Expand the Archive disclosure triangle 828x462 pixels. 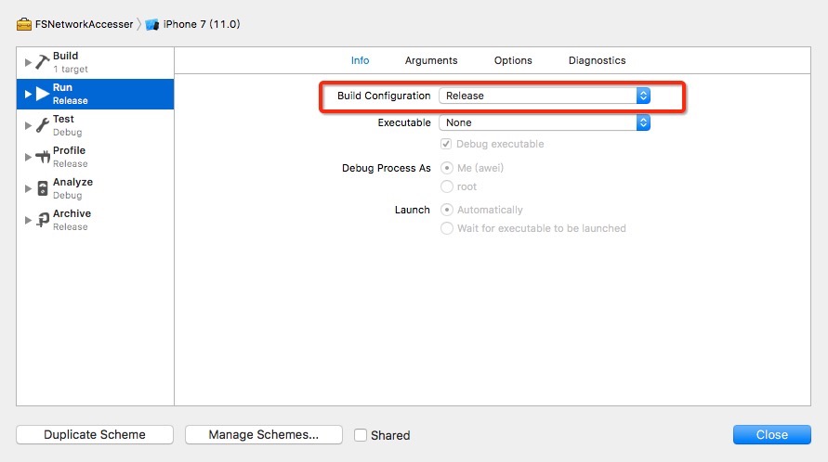[28, 220]
